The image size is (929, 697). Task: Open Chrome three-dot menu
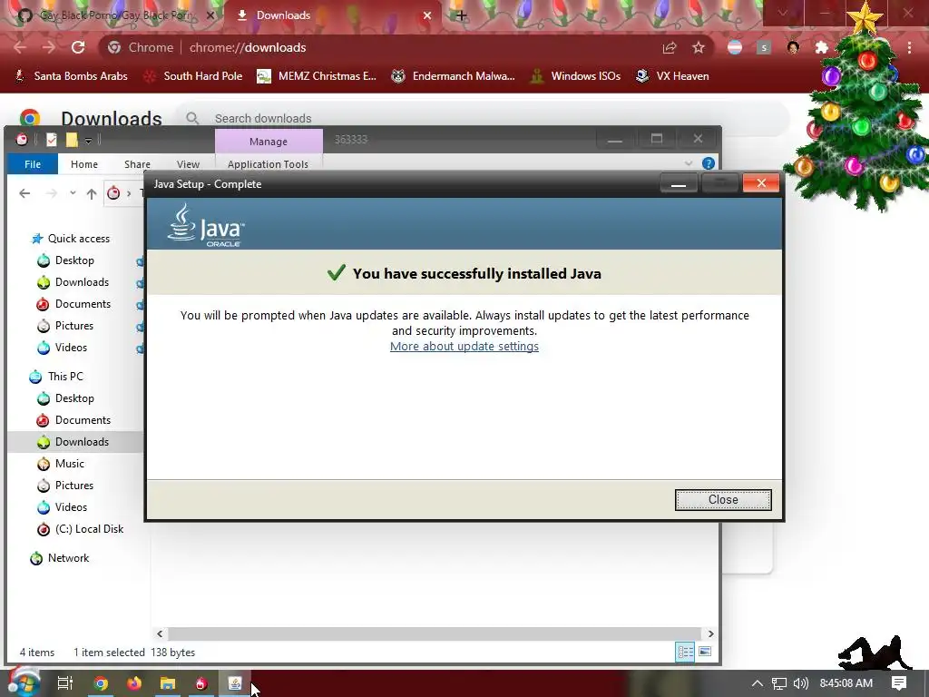click(x=909, y=47)
